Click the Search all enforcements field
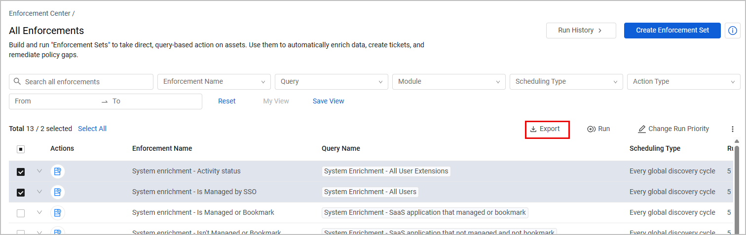 81,82
